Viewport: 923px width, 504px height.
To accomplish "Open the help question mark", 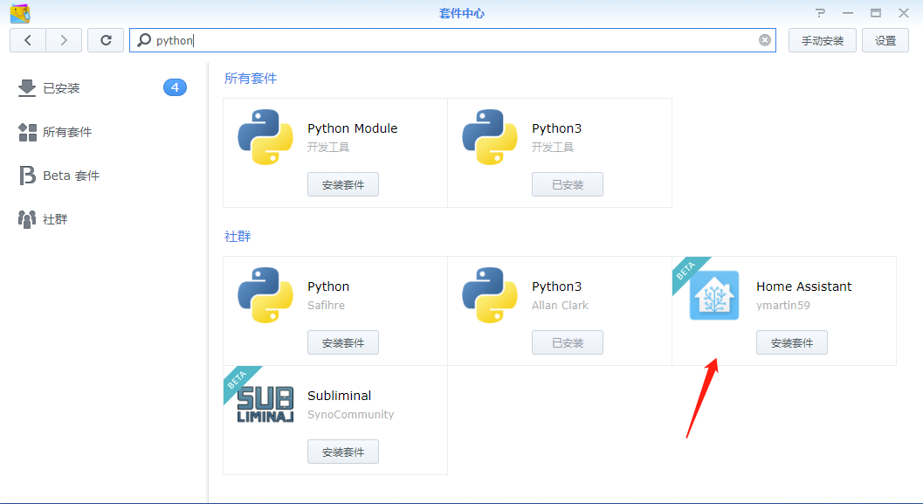I will click(820, 13).
